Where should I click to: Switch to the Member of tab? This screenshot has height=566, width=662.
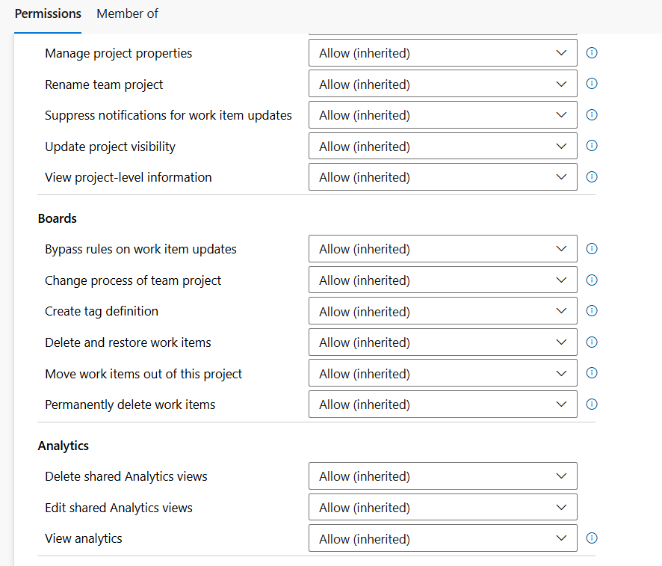[x=127, y=13]
